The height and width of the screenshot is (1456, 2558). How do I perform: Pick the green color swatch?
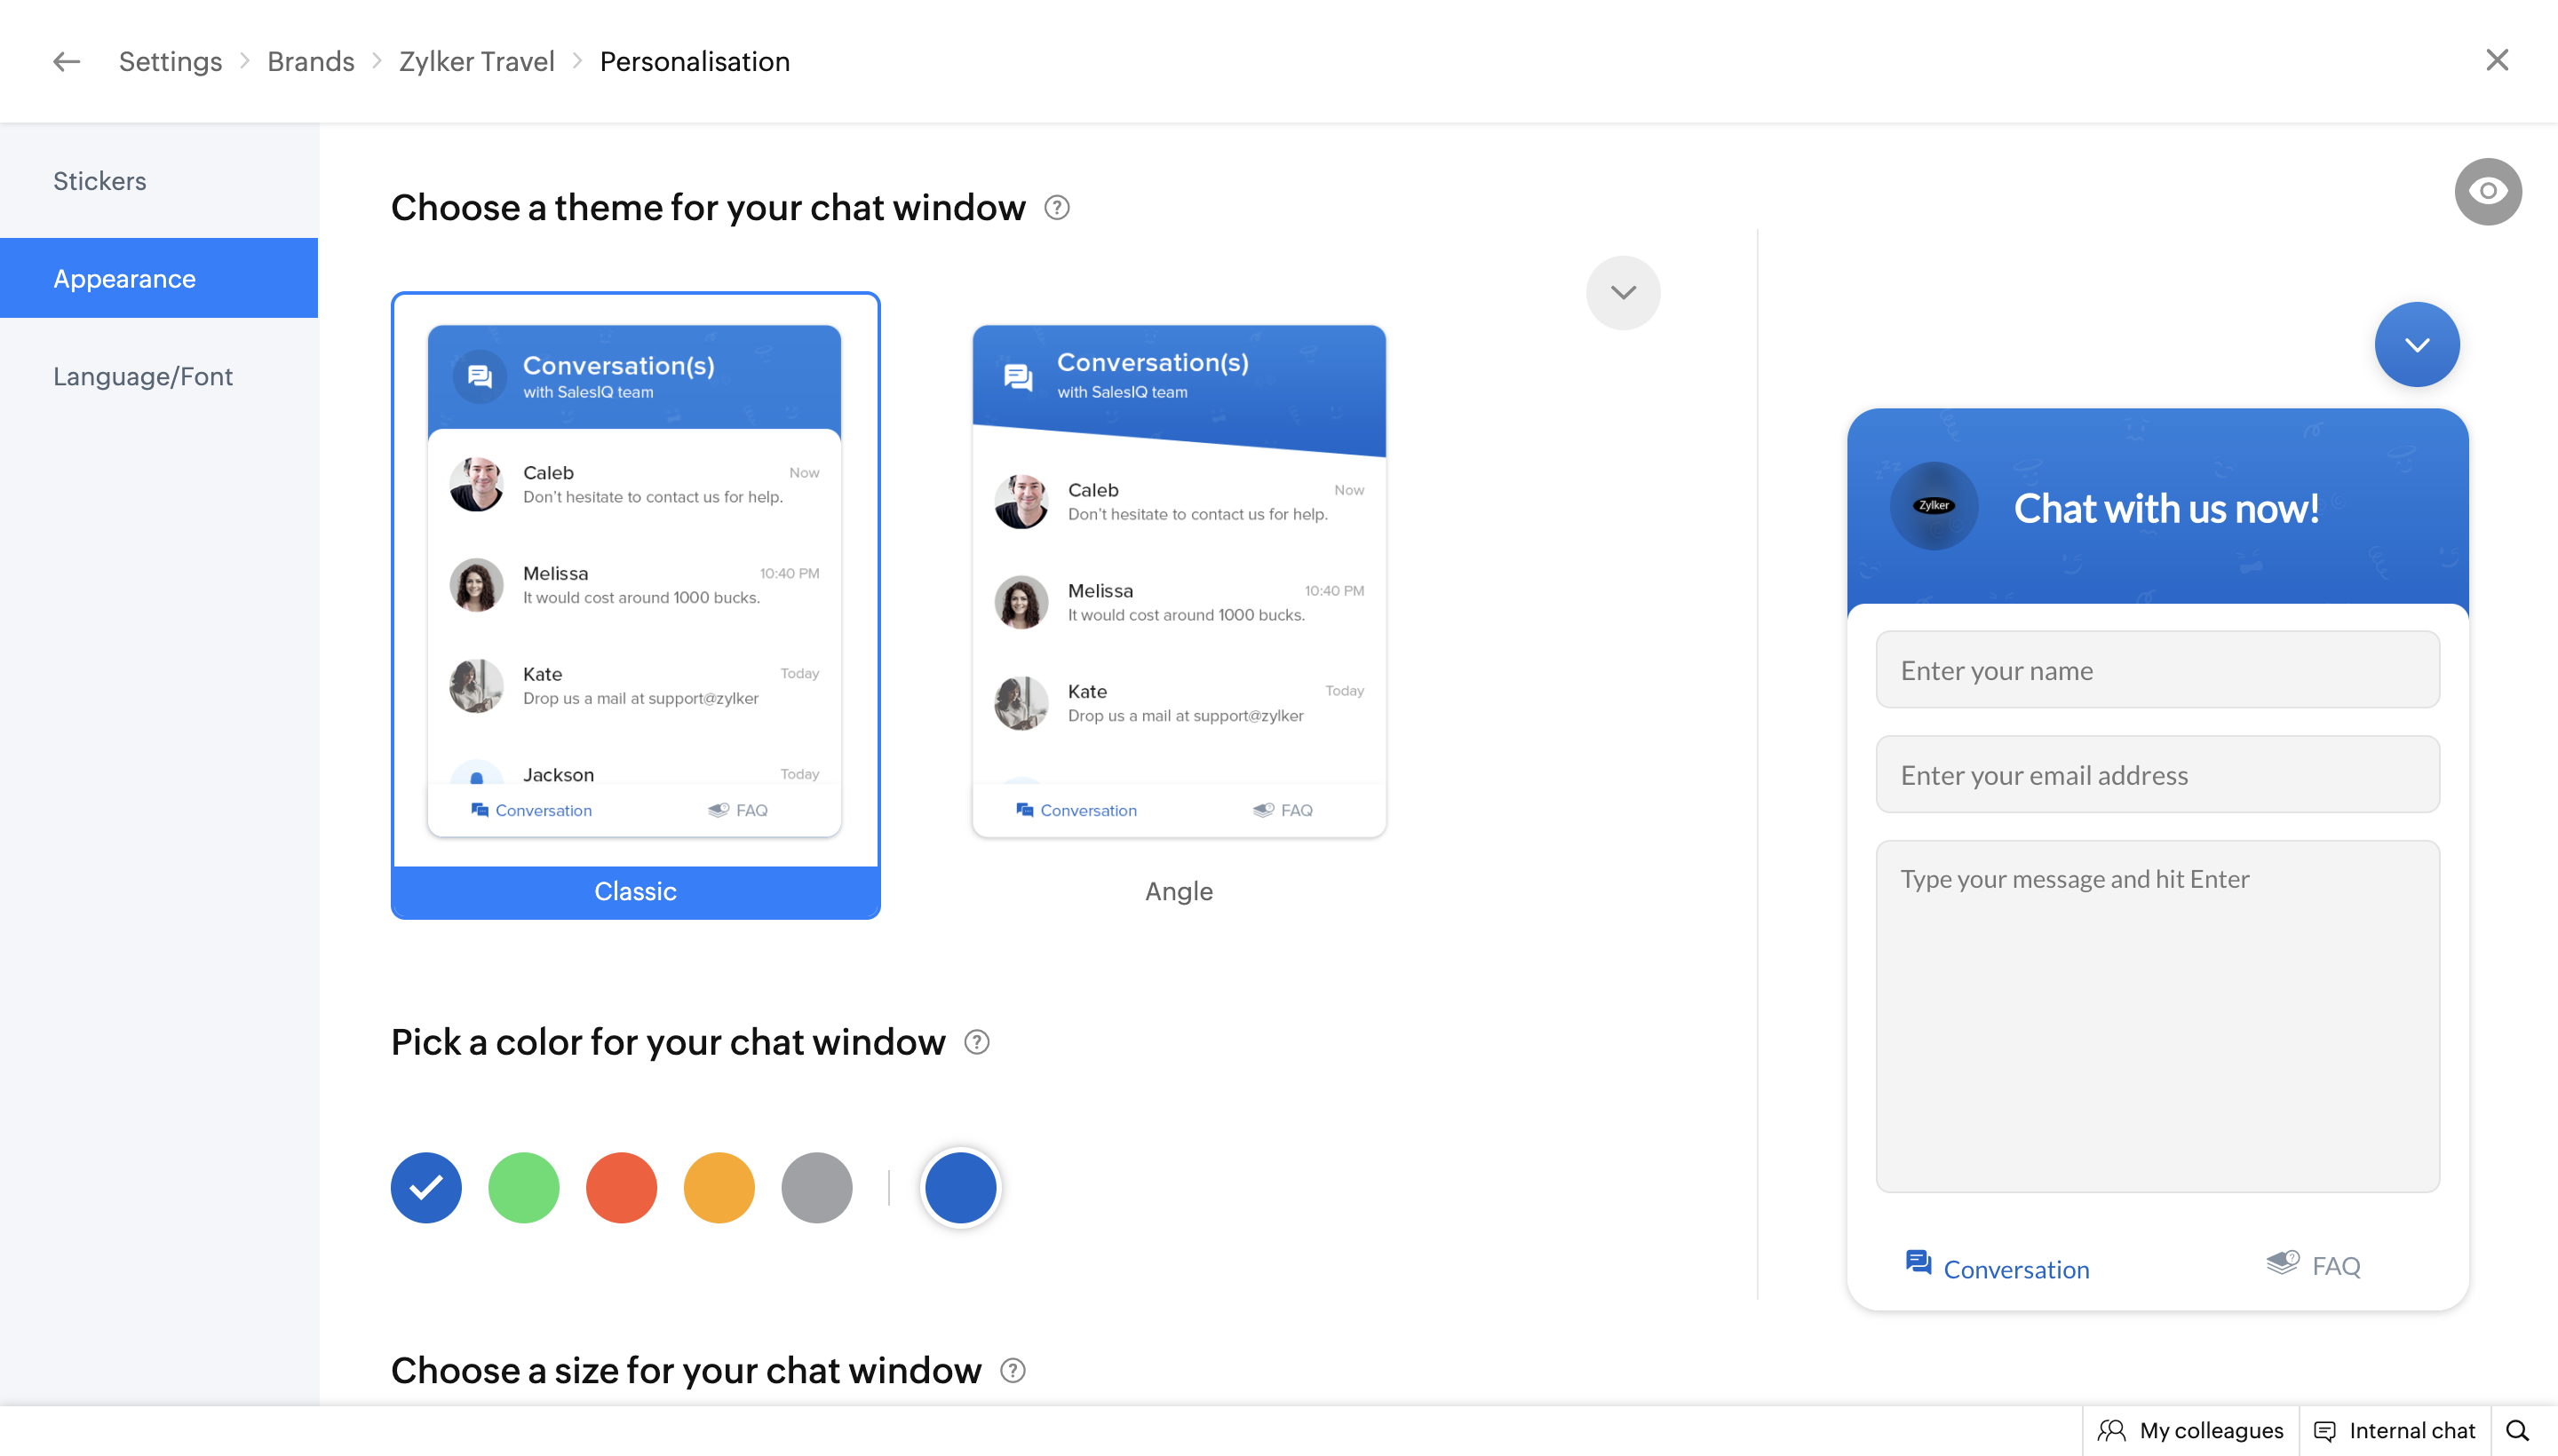point(523,1187)
